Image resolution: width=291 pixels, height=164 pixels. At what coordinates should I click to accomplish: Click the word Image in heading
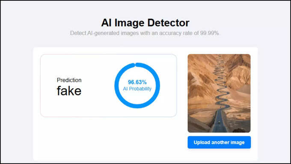pyautogui.click(x=129, y=23)
